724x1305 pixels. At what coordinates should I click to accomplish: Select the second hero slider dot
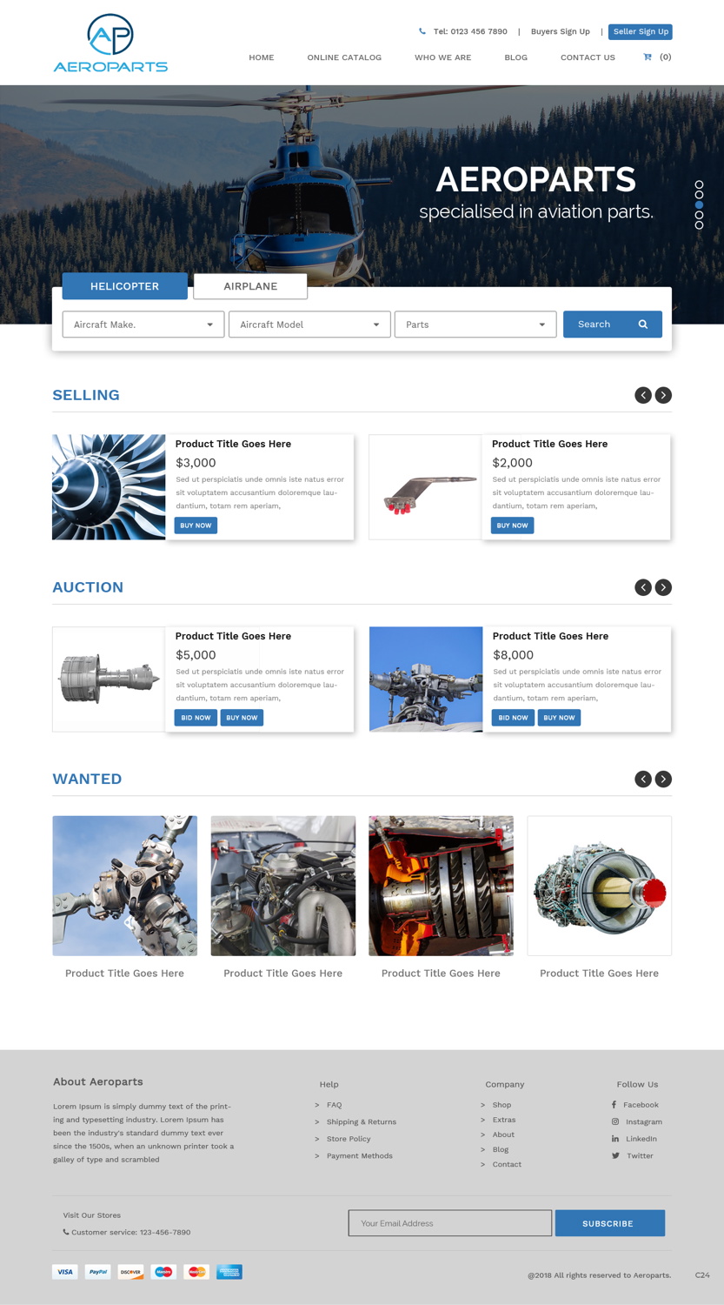pos(699,196)
